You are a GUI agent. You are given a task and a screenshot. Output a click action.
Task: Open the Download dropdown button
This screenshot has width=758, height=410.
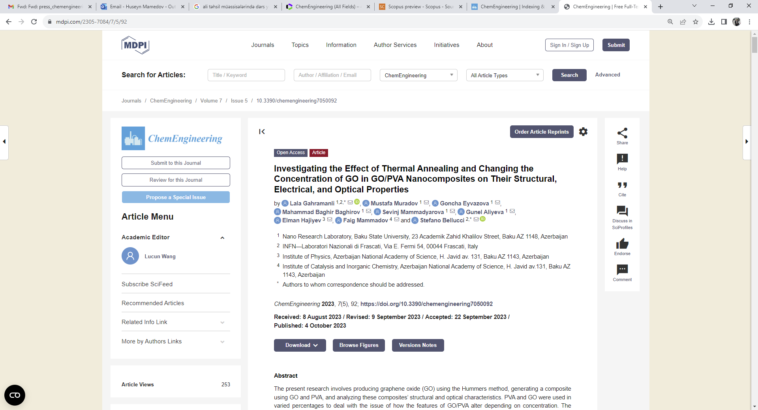(x=300, y=345)
